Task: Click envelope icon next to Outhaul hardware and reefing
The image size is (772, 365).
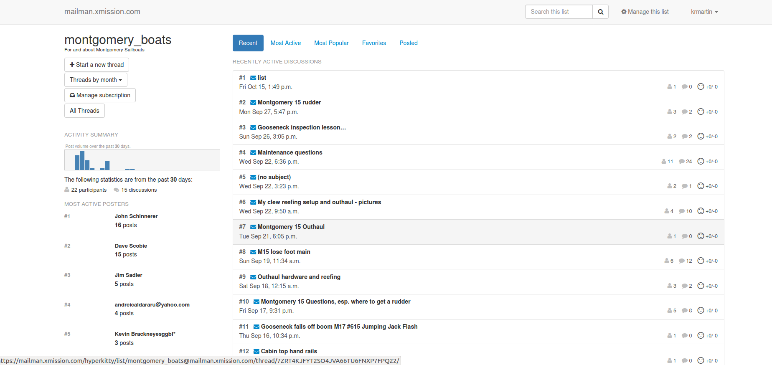Action: pyautogui.click(x=253, y=277)
